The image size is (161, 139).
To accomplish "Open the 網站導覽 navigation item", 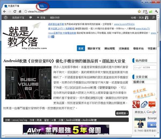I will [109, 48].
